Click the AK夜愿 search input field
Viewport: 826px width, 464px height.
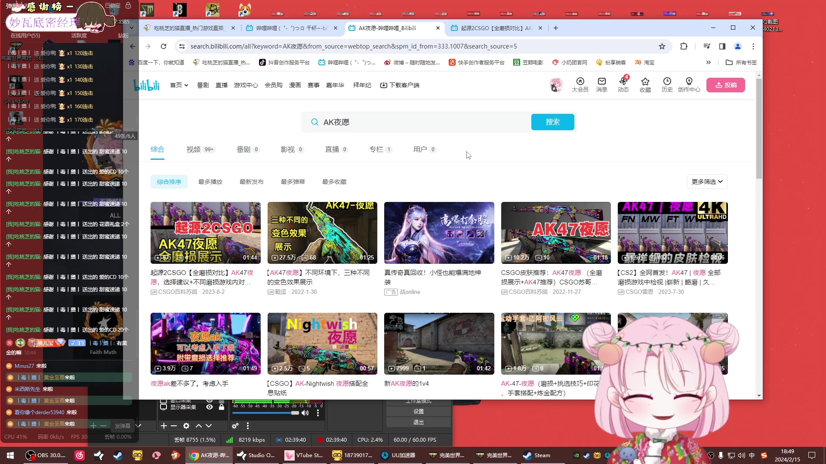[x=424, y=122]
